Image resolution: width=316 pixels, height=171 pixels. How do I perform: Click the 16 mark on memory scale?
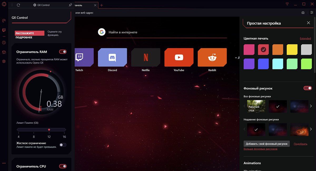pos(64,137)
